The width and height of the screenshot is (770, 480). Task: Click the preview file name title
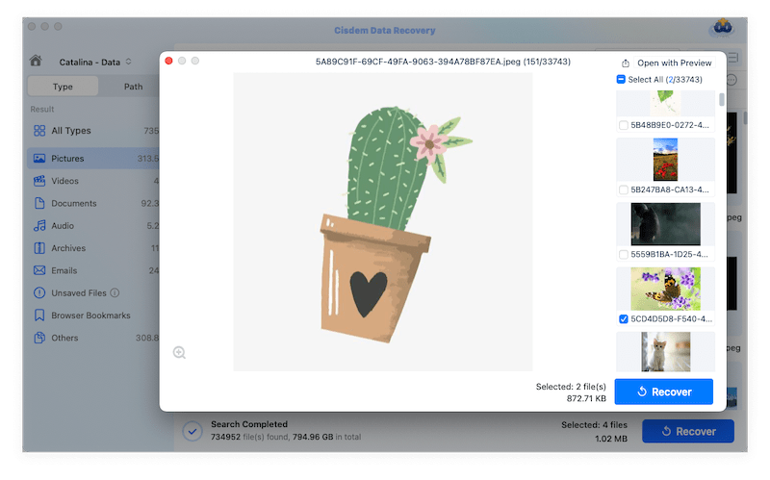click(443, 62)
